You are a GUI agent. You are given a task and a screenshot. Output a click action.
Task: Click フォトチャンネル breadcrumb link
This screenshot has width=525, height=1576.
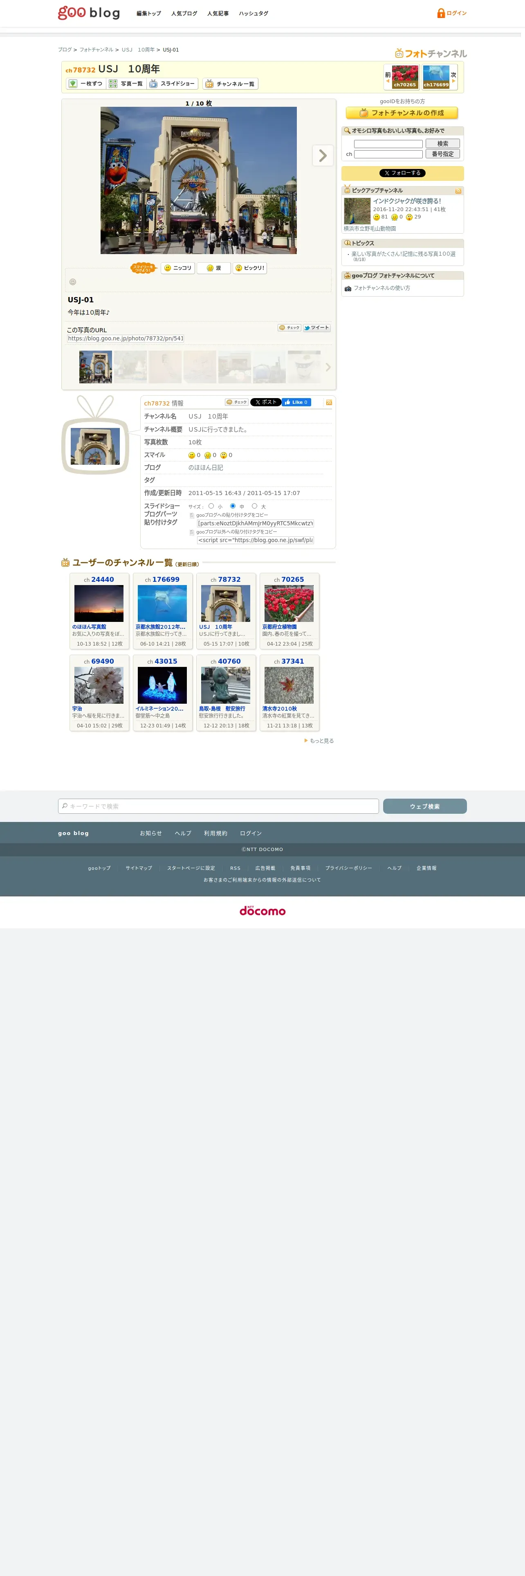tap(96, 50)
